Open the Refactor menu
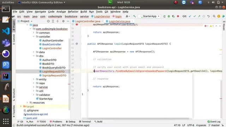The height and width of the screenshot is (127, 226). coord(73,12)
